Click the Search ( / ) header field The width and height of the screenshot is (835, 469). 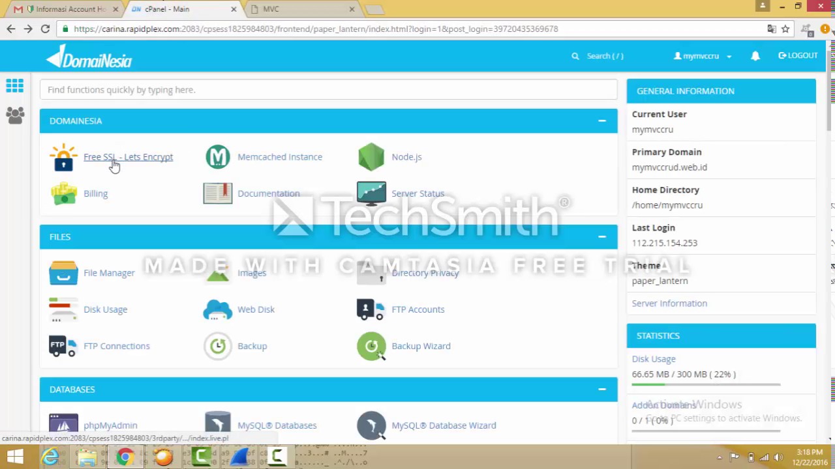point(605,56)
